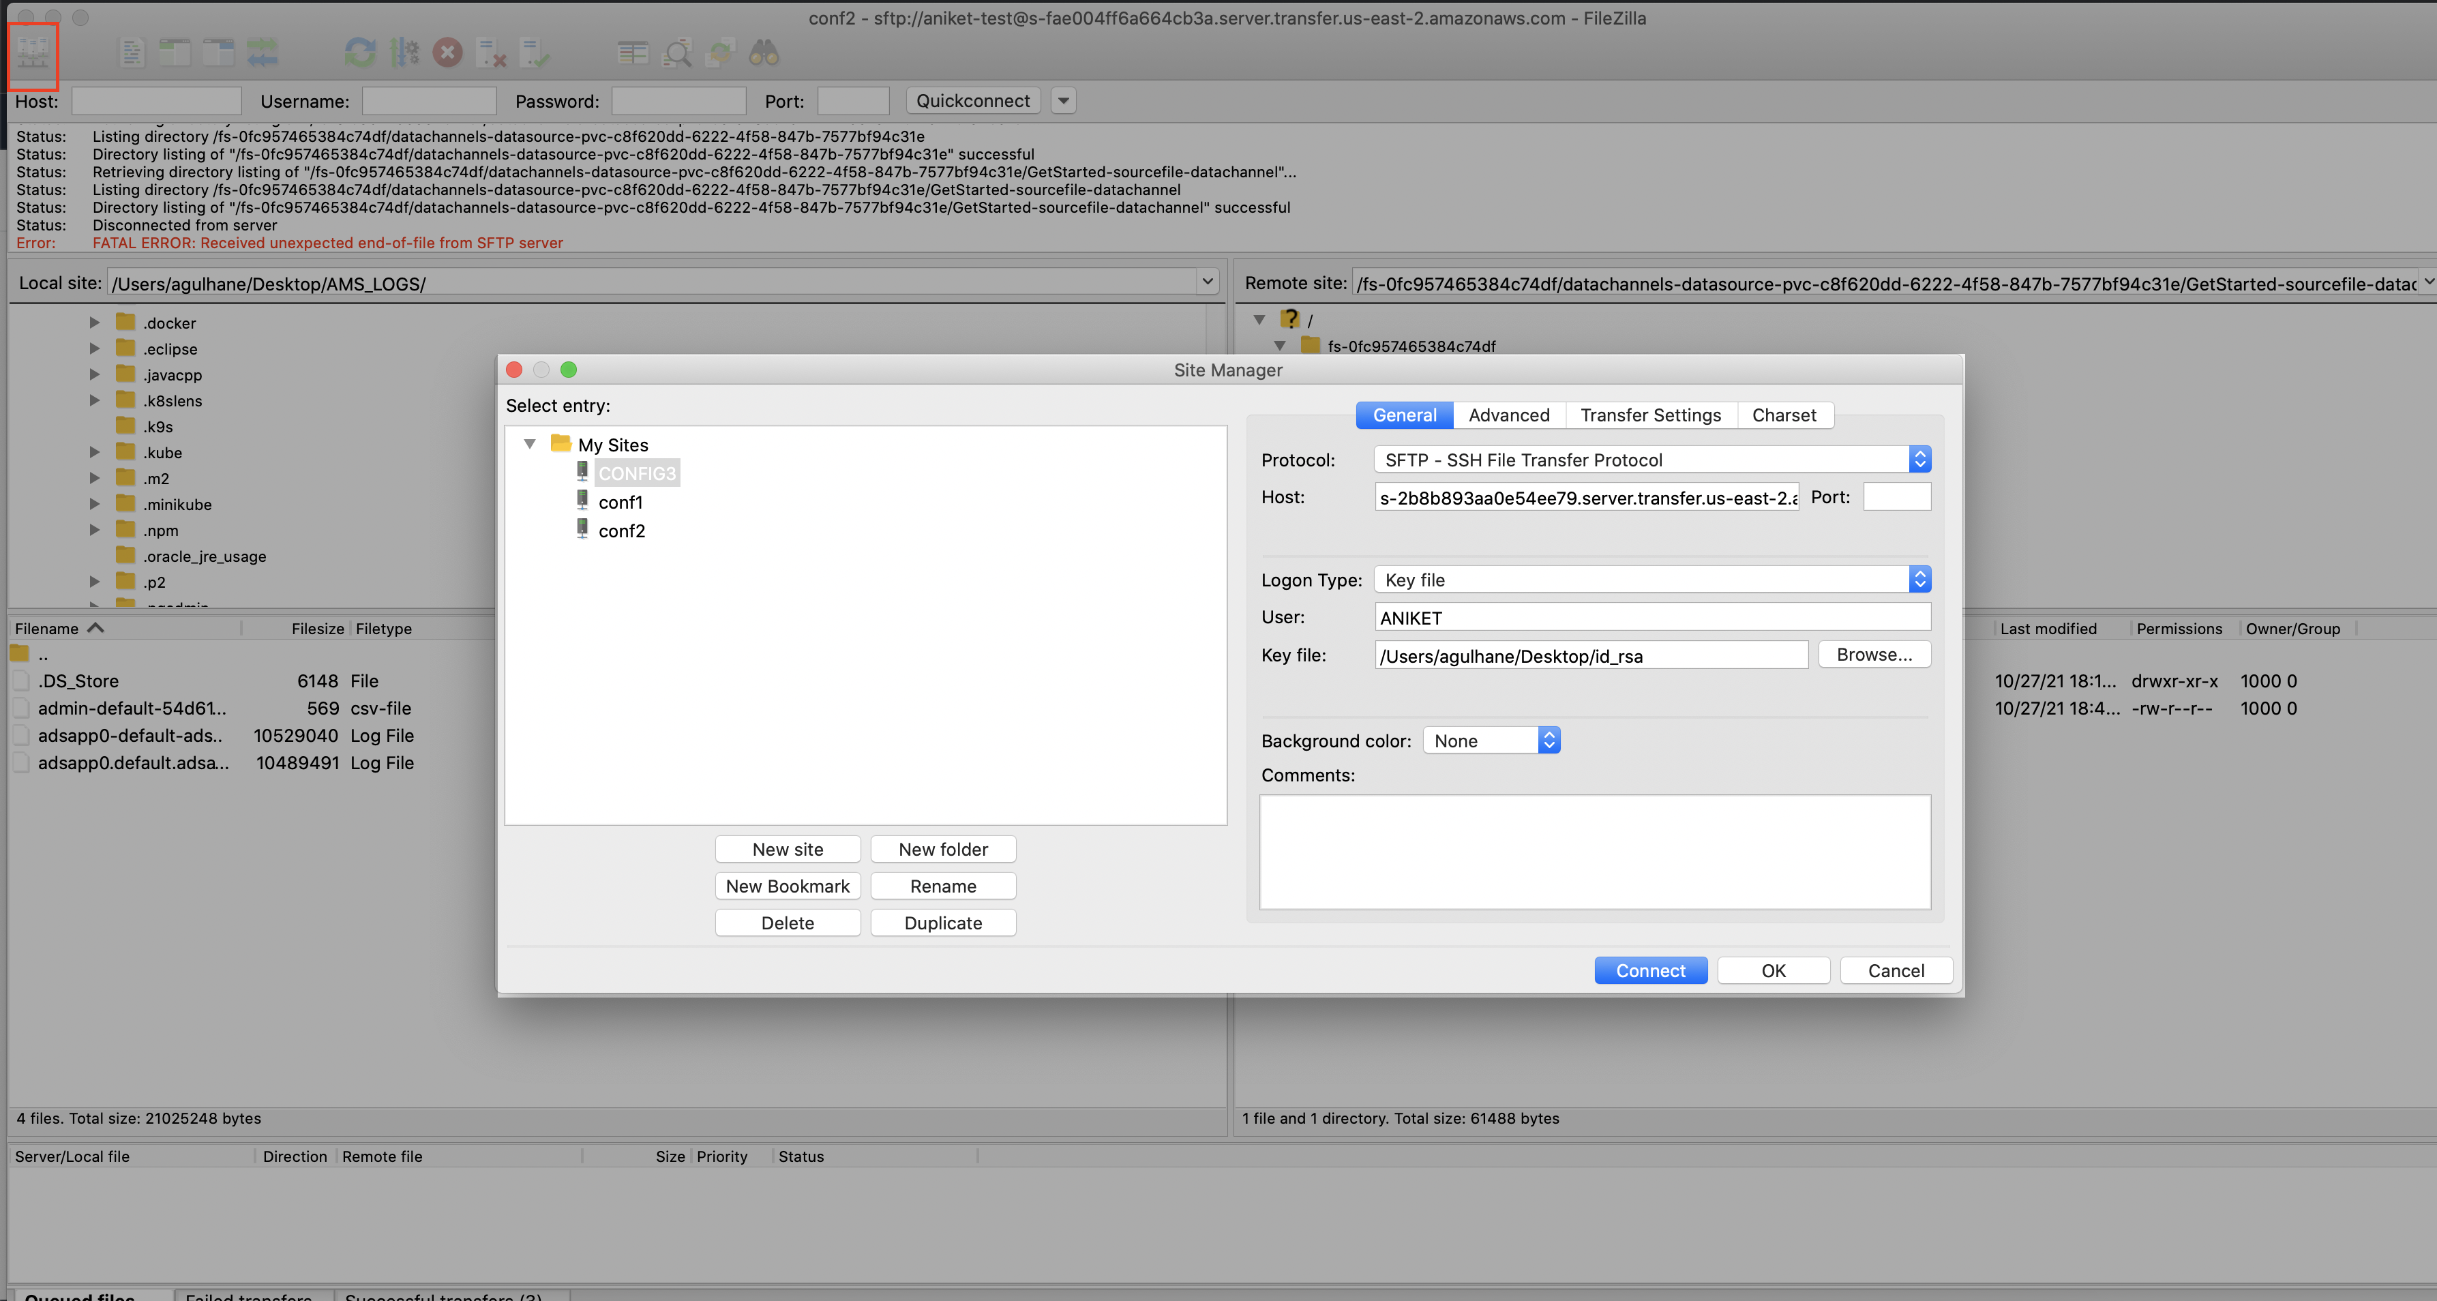Open the Transfer Settings tab
The height and width of the screenshot is (1301, 2437).
pyautogui.click(x=1651, y=415)
